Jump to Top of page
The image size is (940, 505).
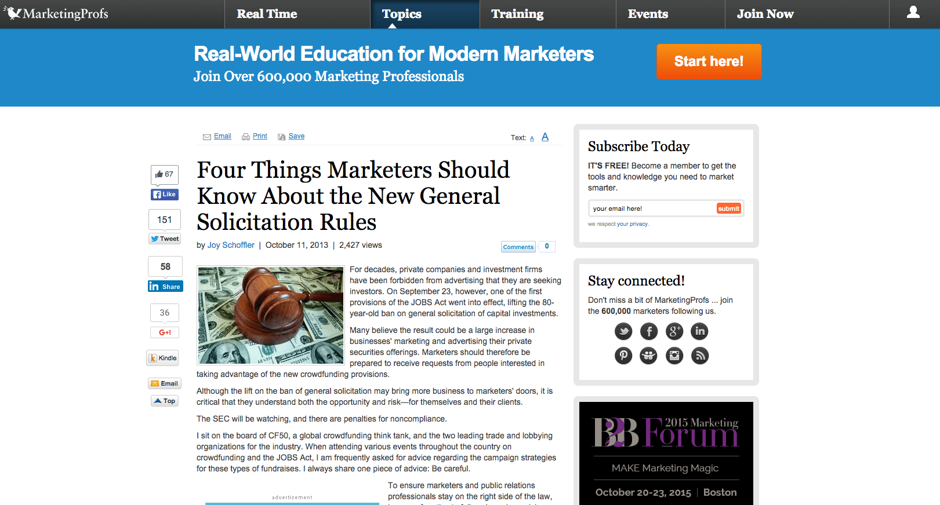click(165, 401)
